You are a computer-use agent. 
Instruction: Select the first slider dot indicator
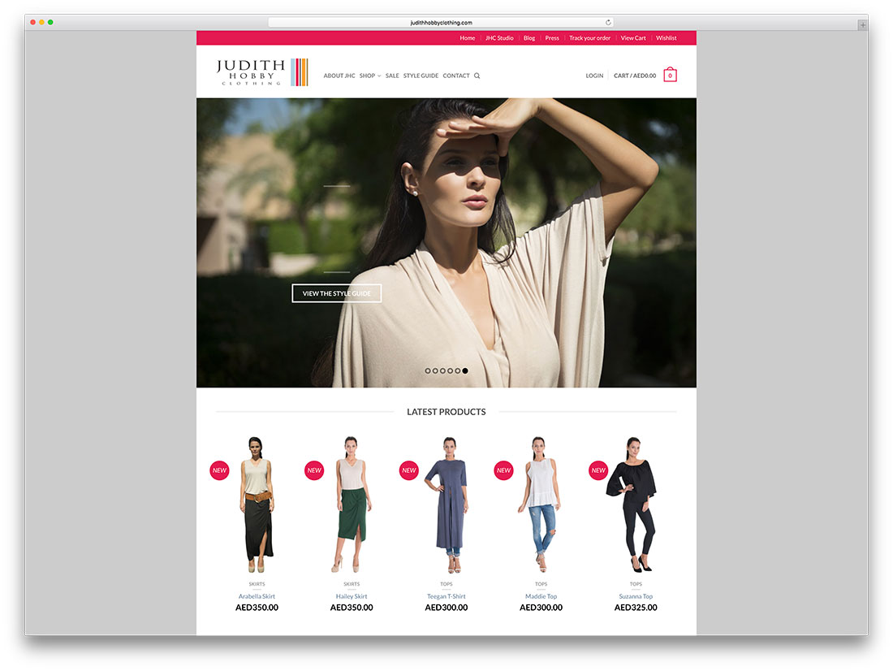428,370
